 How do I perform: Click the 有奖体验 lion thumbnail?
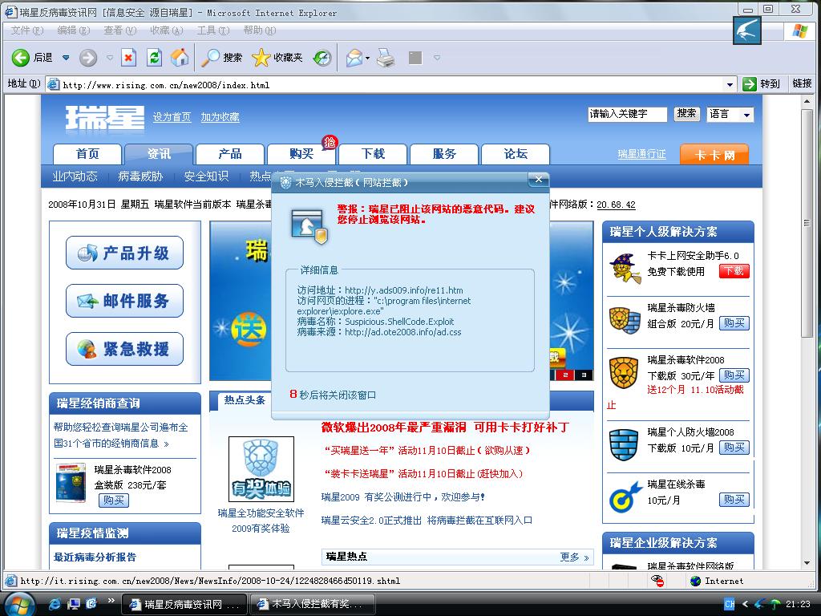261,469
